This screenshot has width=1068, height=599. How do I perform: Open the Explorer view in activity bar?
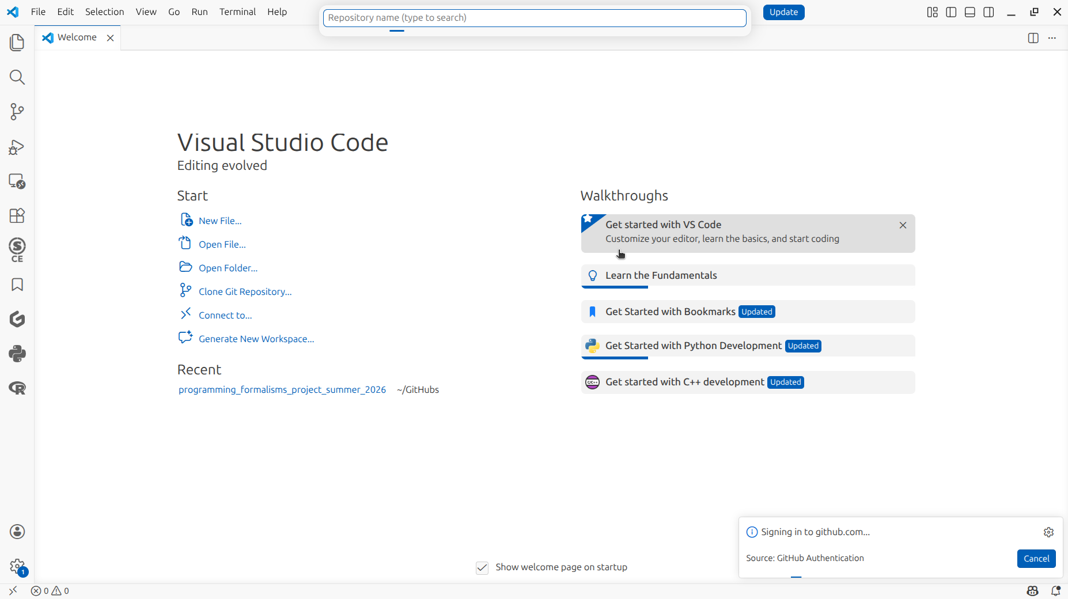click(17, 43)
